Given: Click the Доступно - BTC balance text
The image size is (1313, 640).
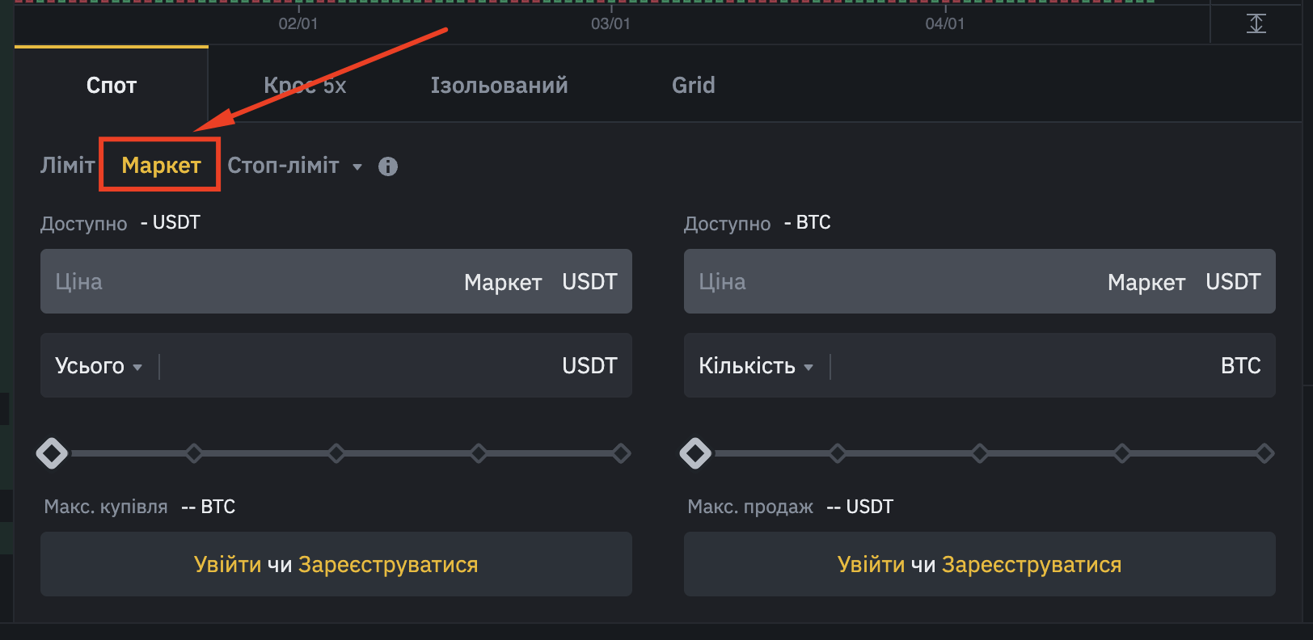Looking at the screenshot, I should [x=758, y=223].
